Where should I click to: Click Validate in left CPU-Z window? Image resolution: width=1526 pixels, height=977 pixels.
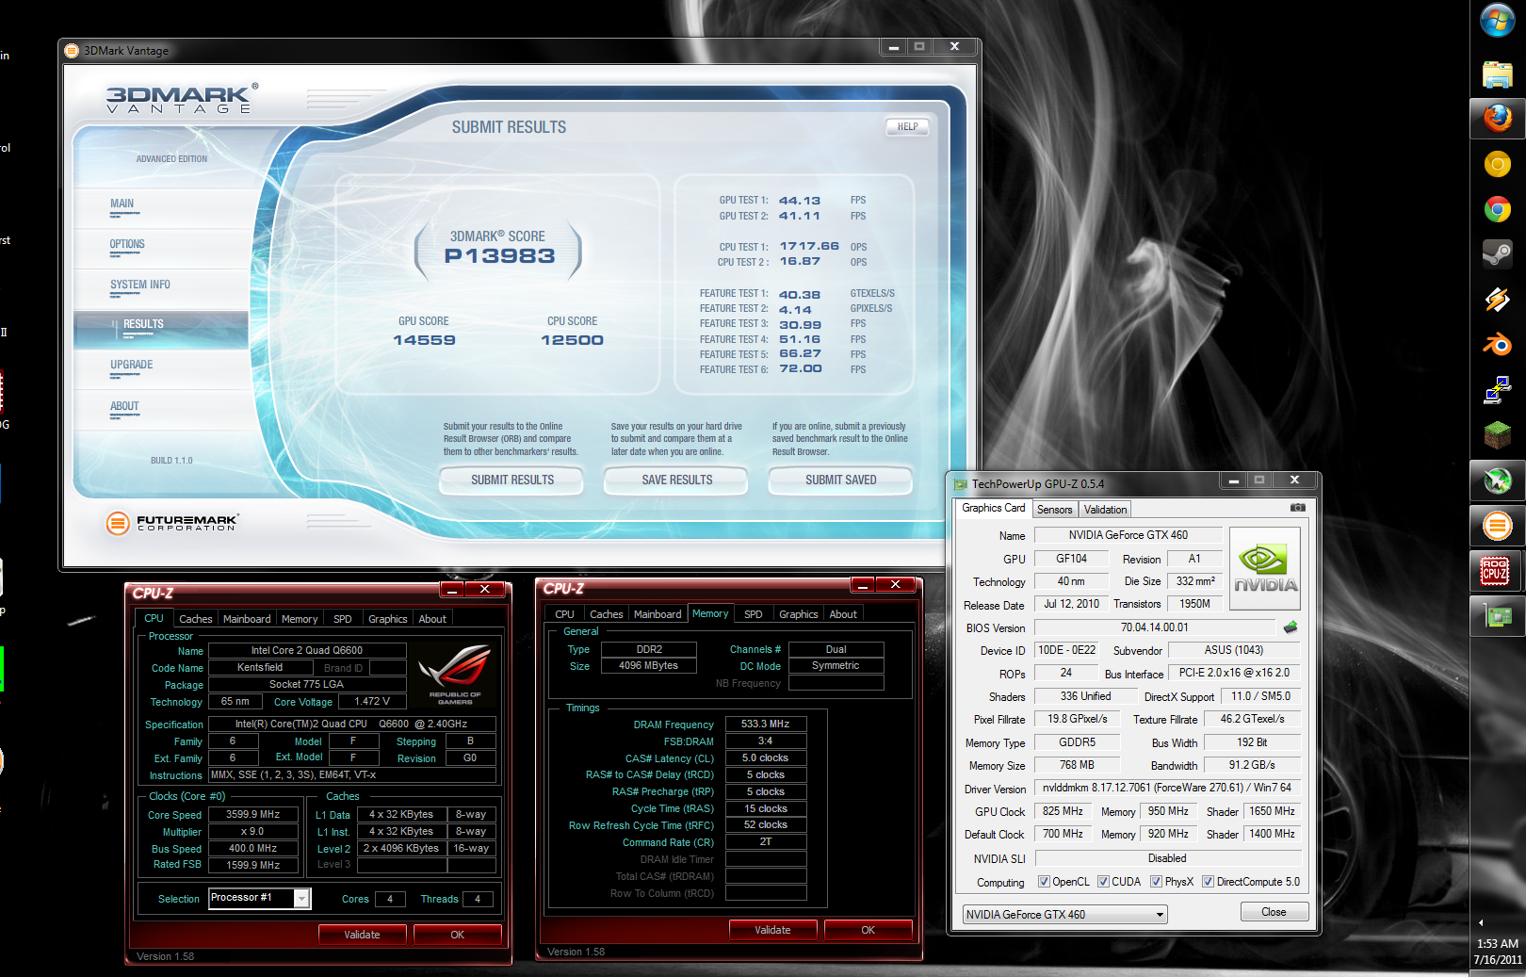click(x=362, y=935)
